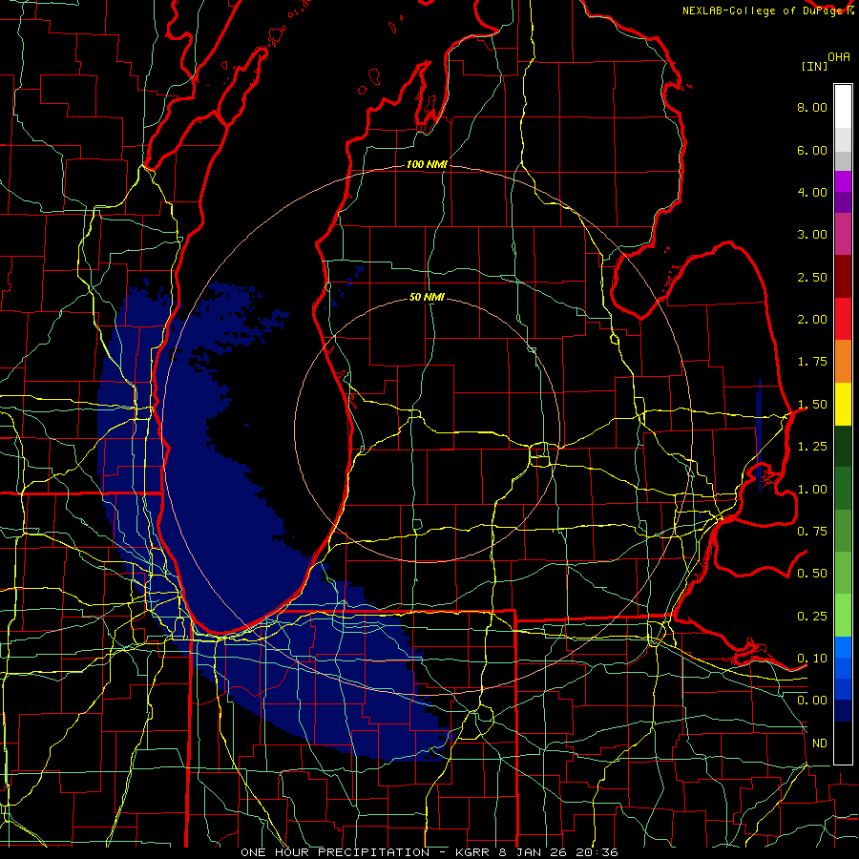
Task: Click the yellow legend swatch beside 1.50
Action: (x=843, y=404)
